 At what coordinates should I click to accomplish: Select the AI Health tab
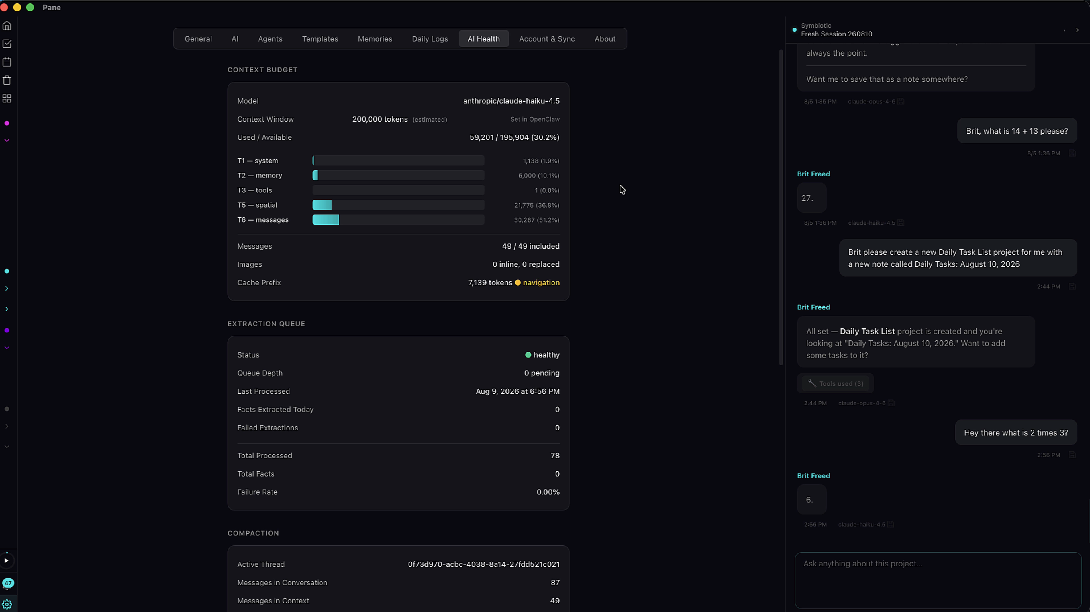[484, 39]
